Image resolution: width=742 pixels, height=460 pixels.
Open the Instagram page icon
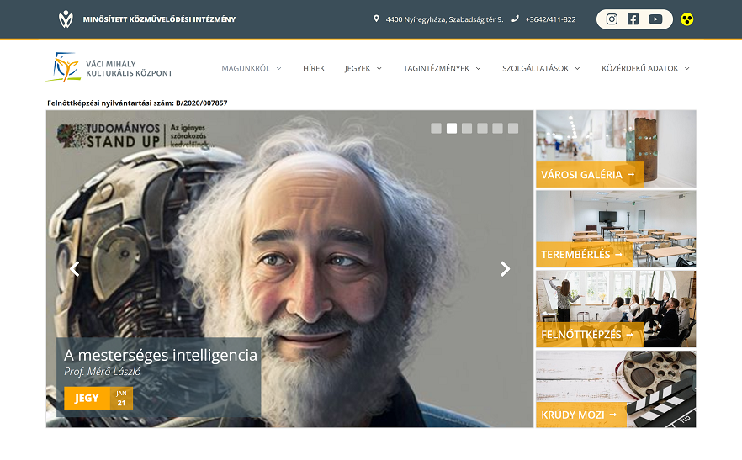click(612, 19)
